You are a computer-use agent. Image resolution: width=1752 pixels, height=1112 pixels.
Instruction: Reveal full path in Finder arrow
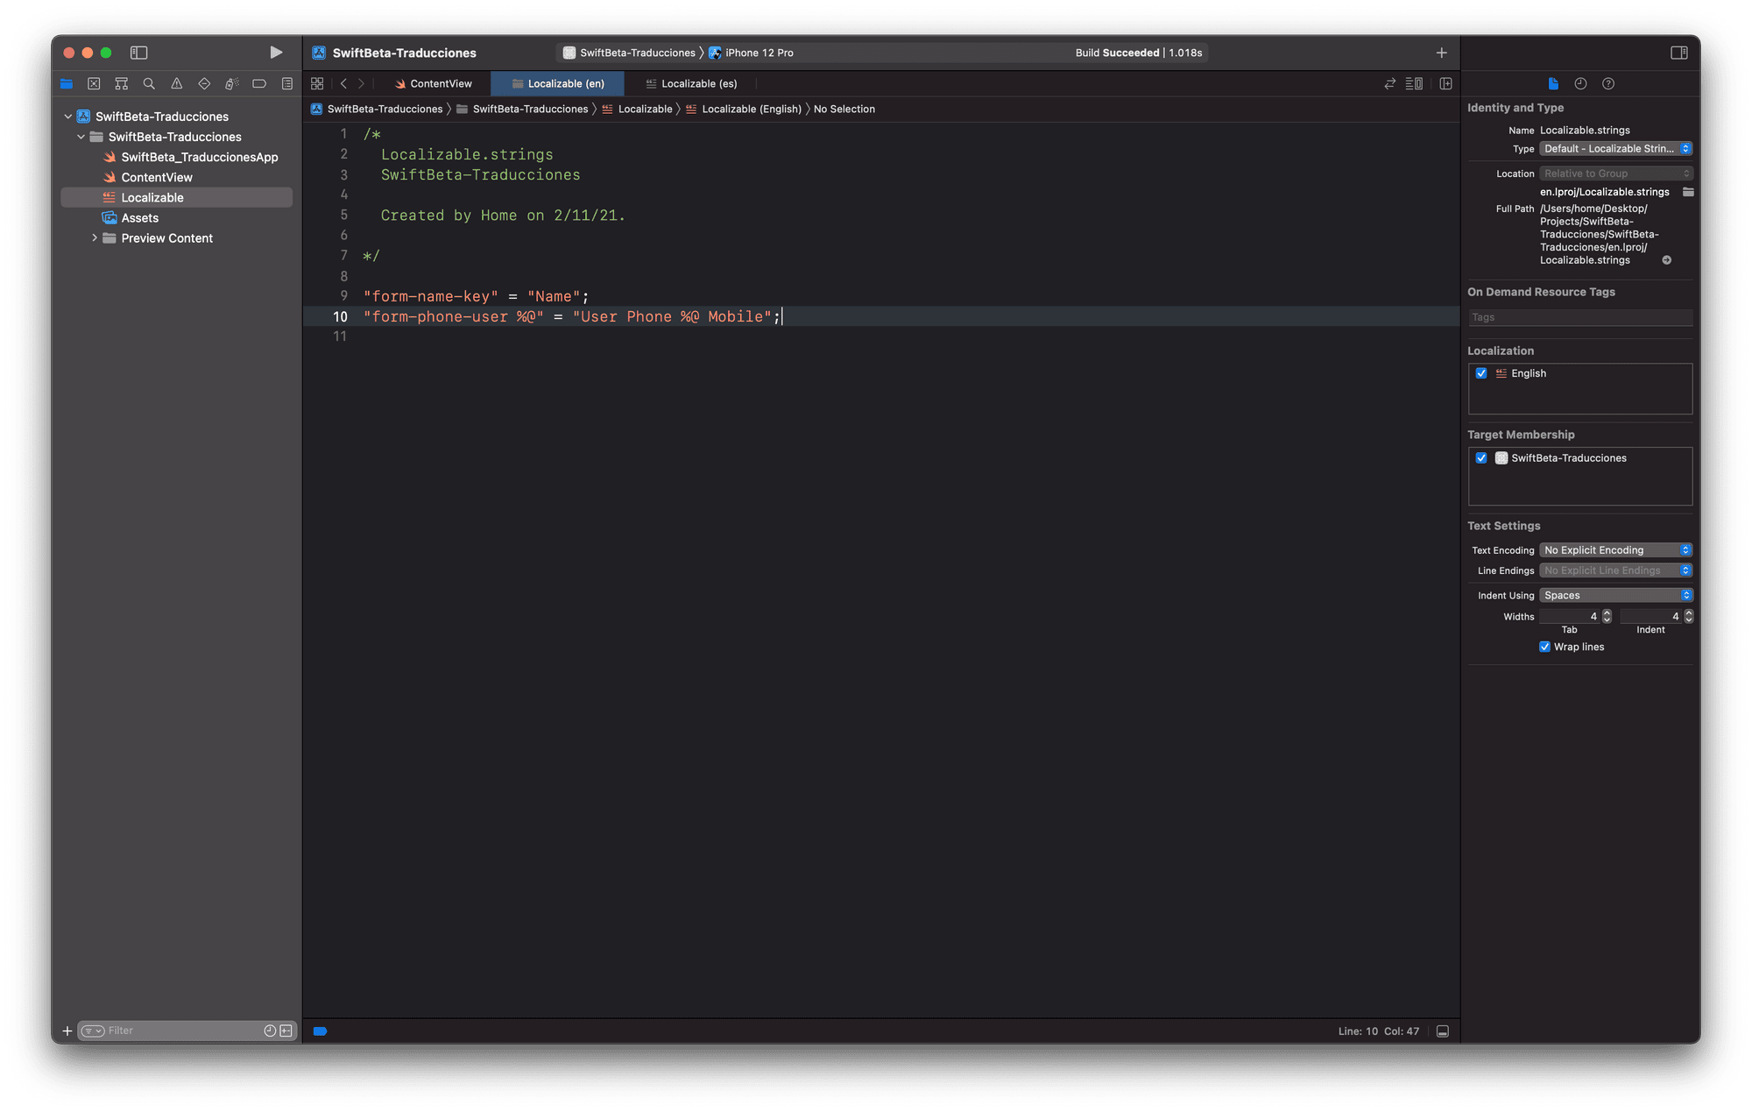coord(1667,260)
